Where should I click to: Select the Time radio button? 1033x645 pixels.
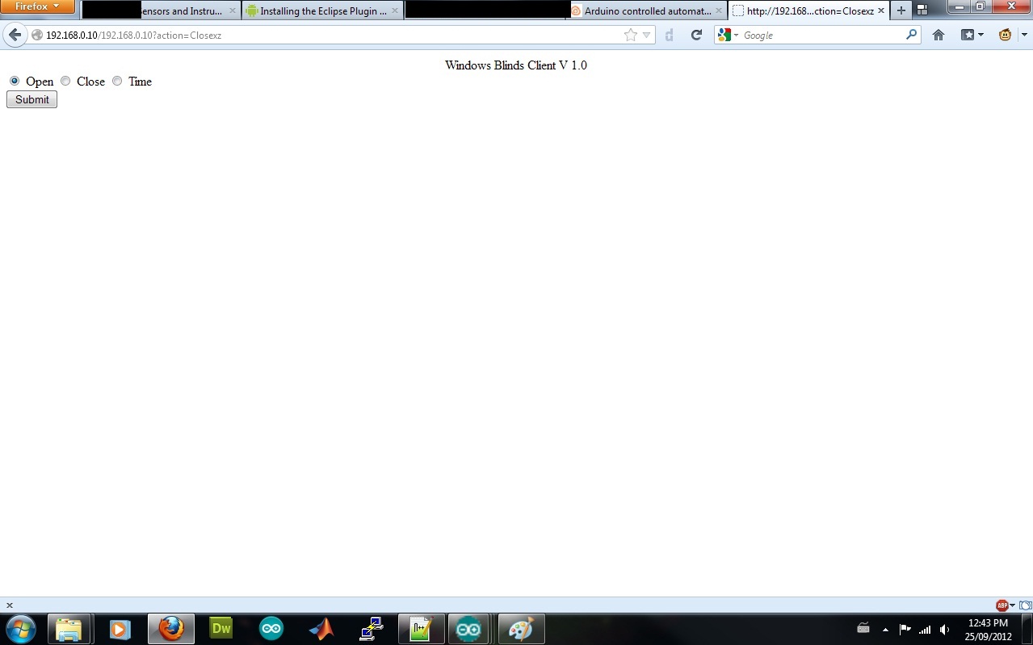click(x=117, y=81)
